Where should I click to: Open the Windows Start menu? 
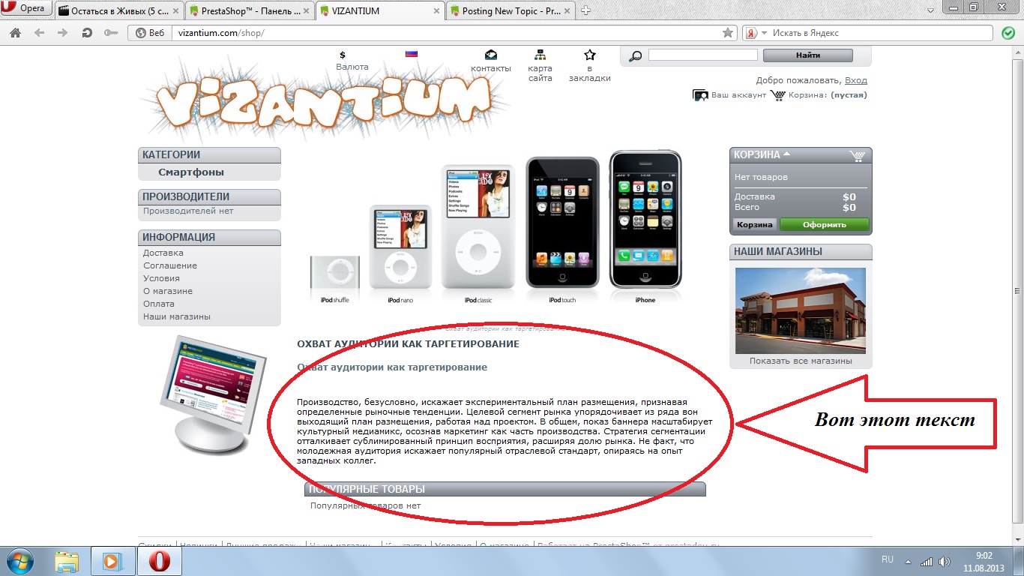[x=20, y=561]
